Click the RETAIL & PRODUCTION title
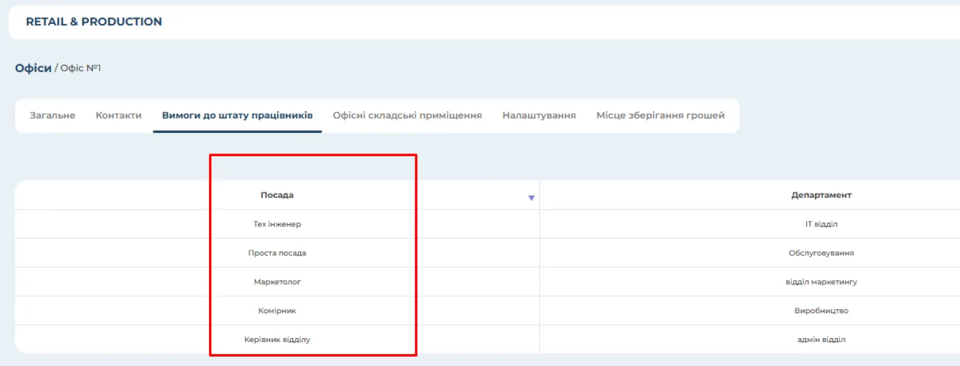The image size is (960, 366). click(x=94, y=22)
